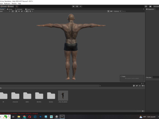Viewport: 159px width, 119px height.
Task: Toggle the scene grid icon
Action: [x=30, y=11]
